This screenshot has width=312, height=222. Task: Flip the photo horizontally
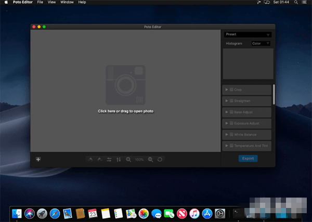[109, 159]
